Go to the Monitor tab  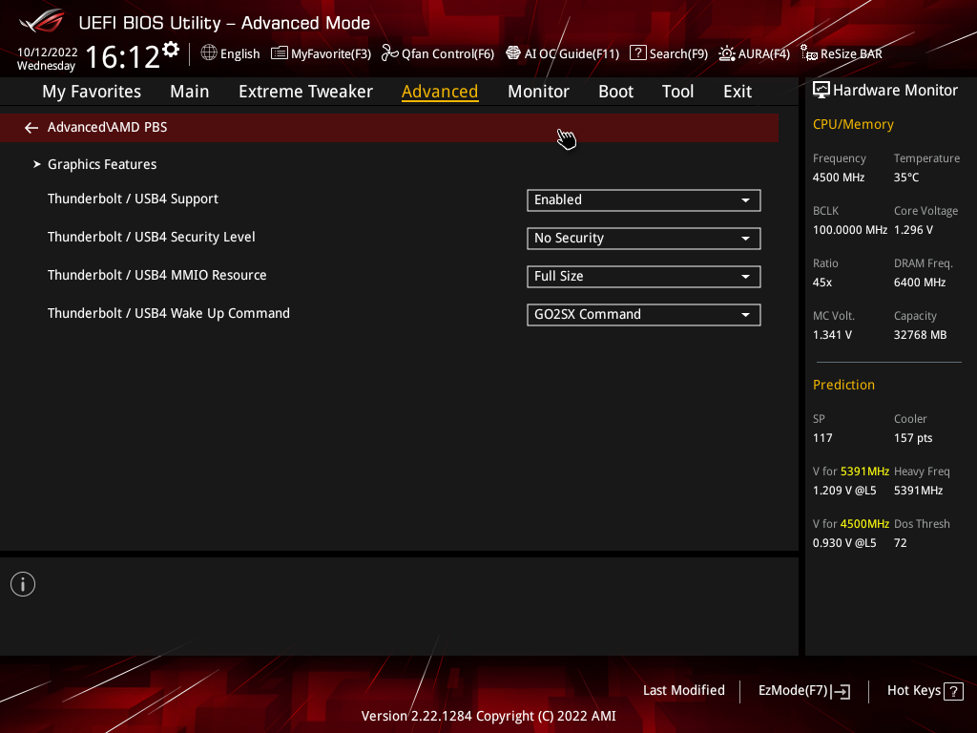pos(538,92)
